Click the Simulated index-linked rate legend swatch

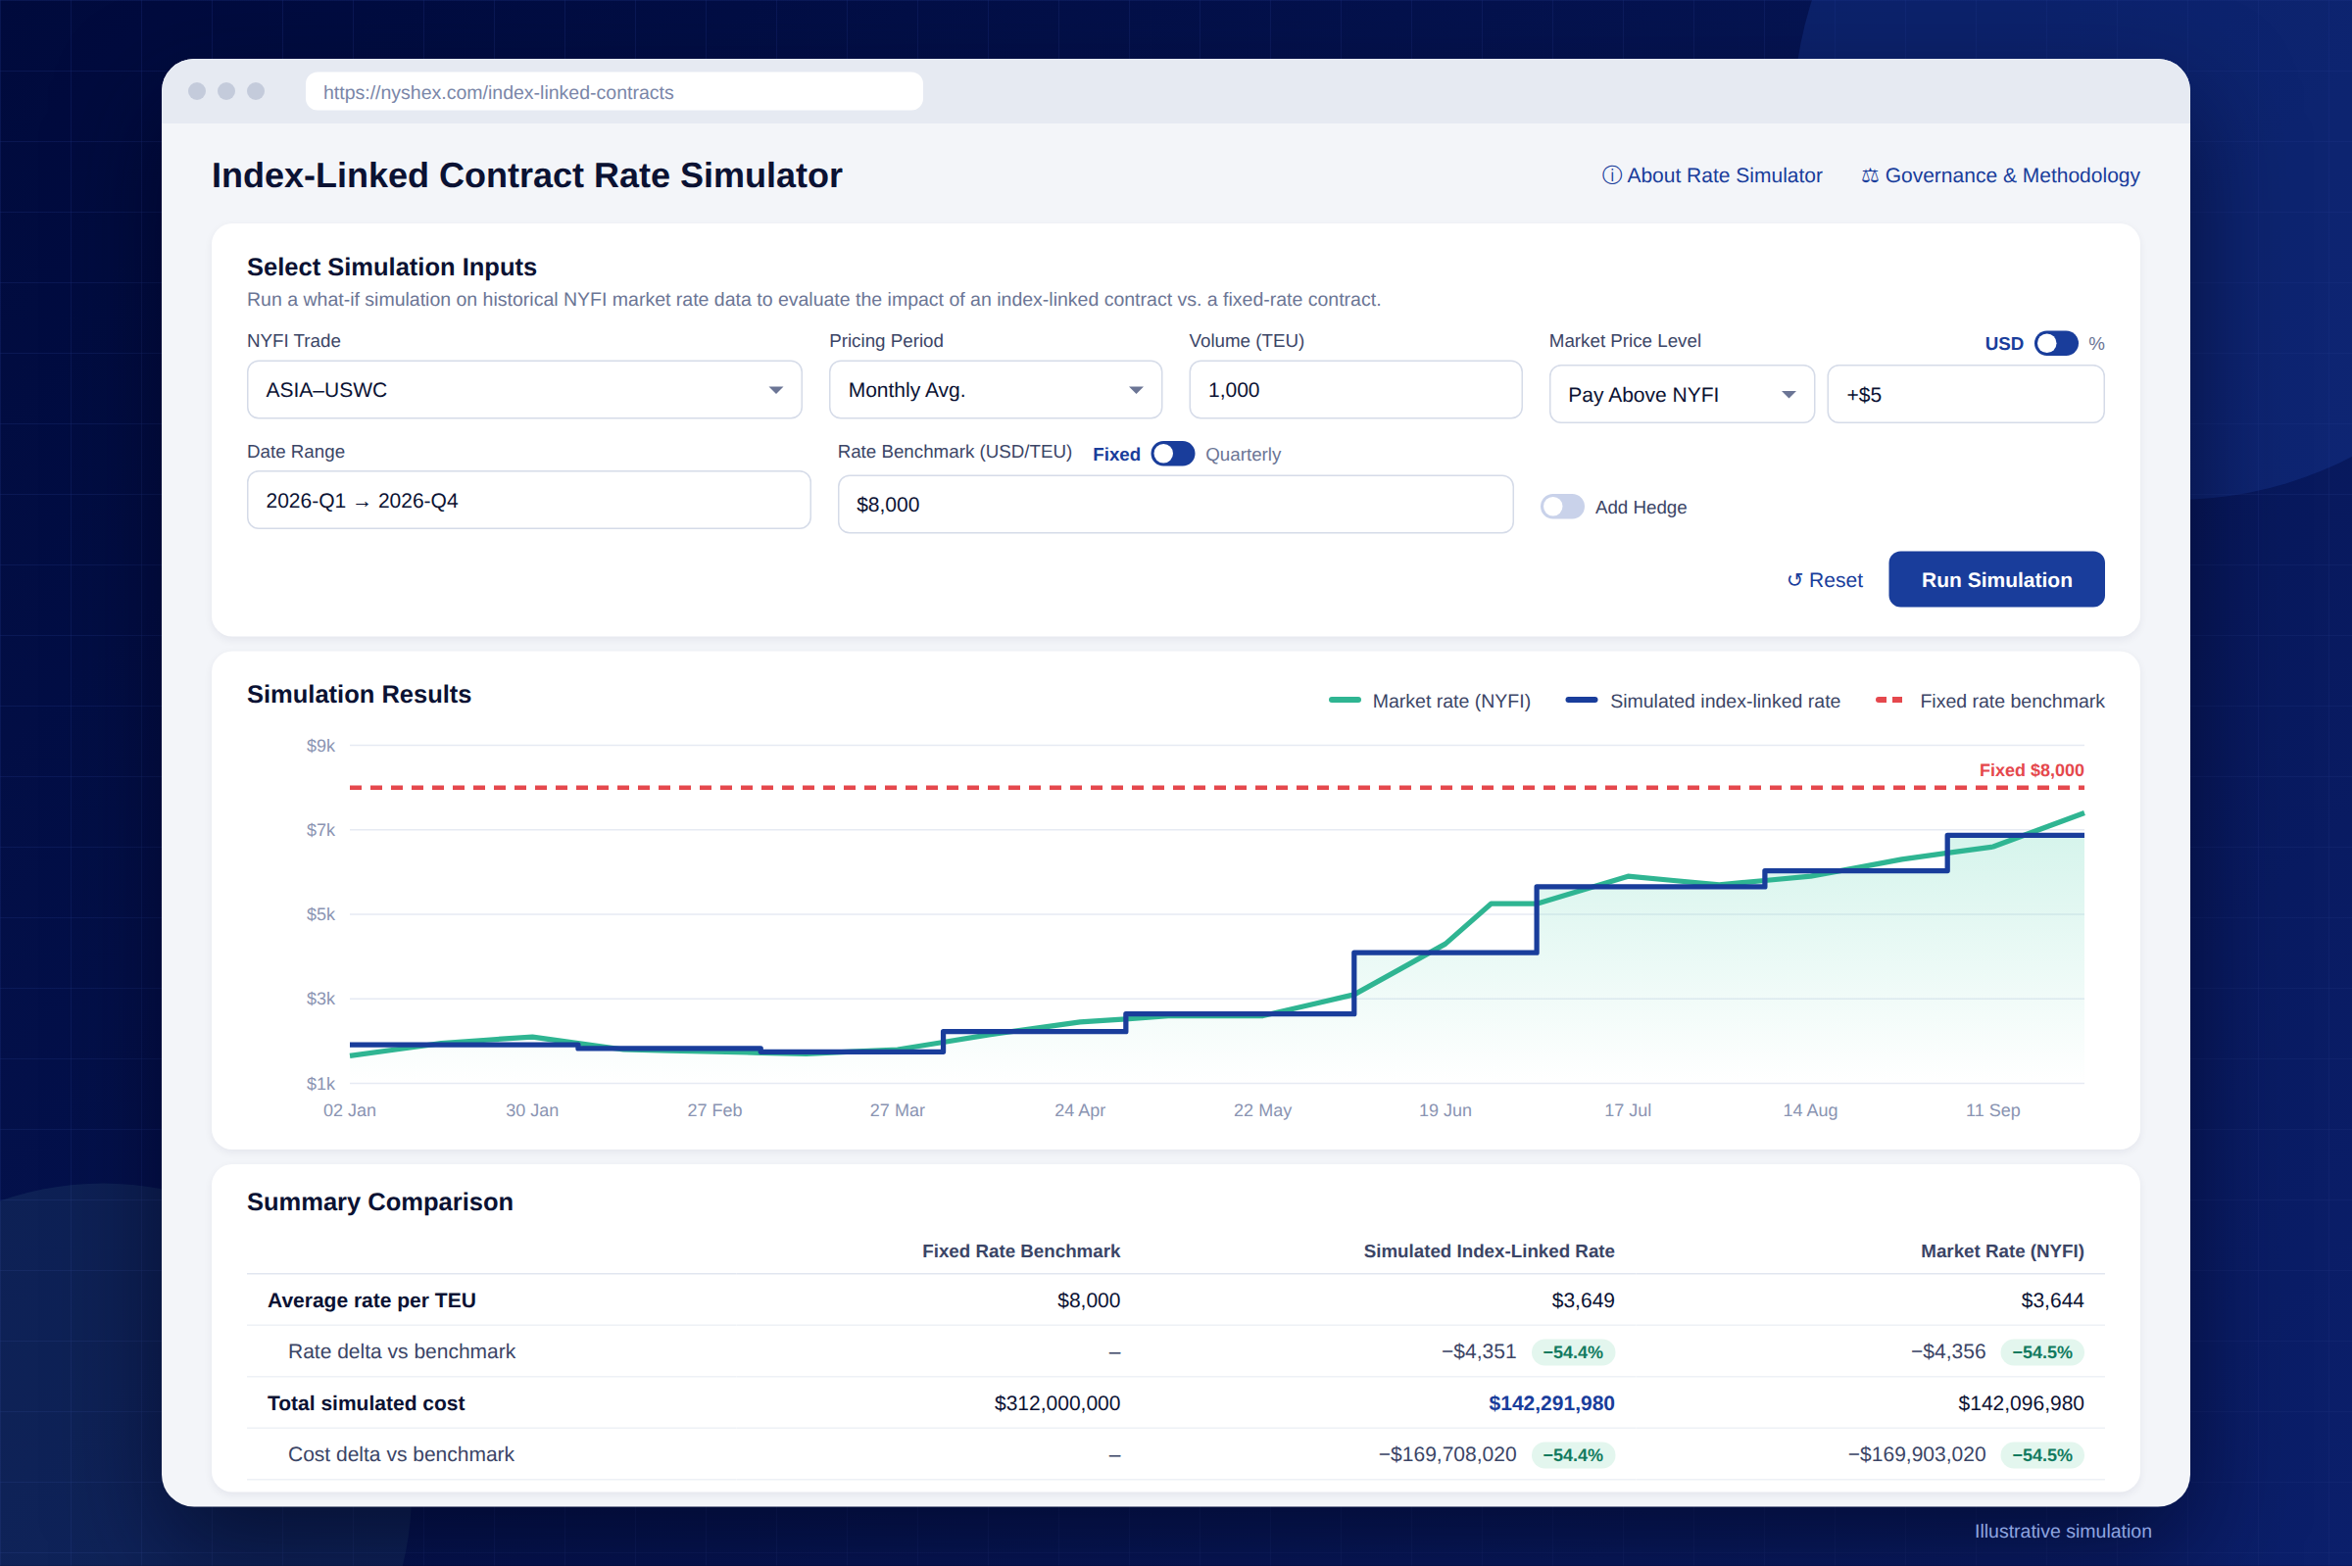pos(1581,700)
